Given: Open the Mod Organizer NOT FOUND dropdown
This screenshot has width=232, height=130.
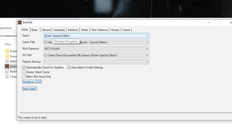Looking at the screenshot, I should pos(96,49).
